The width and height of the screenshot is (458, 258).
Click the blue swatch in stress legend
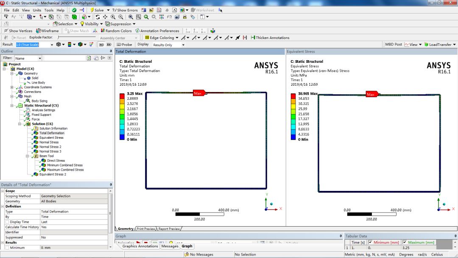pyautogui.click(x=293, y=137)
